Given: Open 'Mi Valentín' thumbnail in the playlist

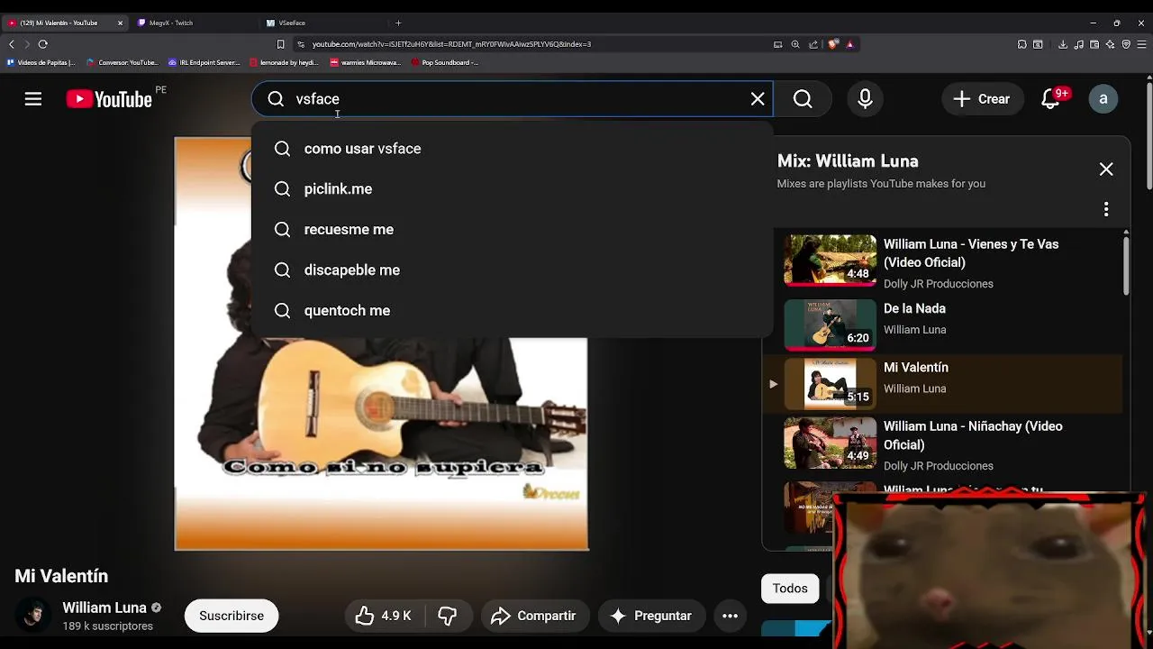Looking at the screenshot, I should tap(830, 383).
